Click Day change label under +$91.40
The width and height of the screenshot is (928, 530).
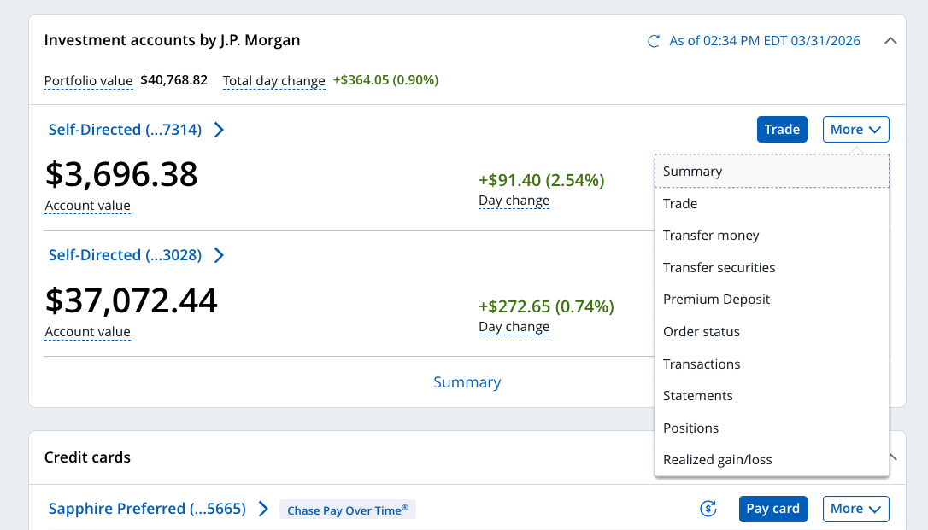click(x=514, y=201)
